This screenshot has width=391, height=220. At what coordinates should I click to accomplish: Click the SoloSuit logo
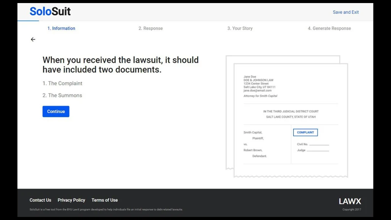50,11
